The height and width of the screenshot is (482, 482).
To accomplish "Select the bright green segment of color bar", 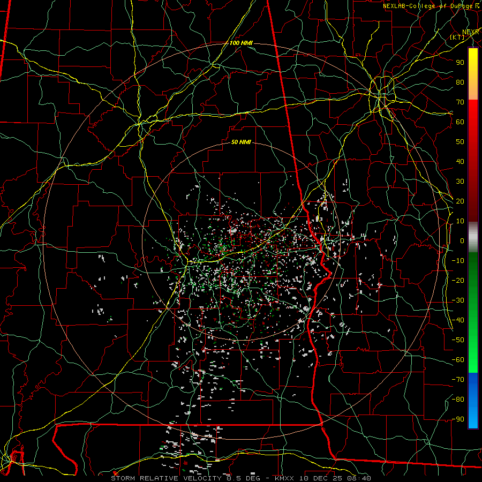I will click(473, 313).
